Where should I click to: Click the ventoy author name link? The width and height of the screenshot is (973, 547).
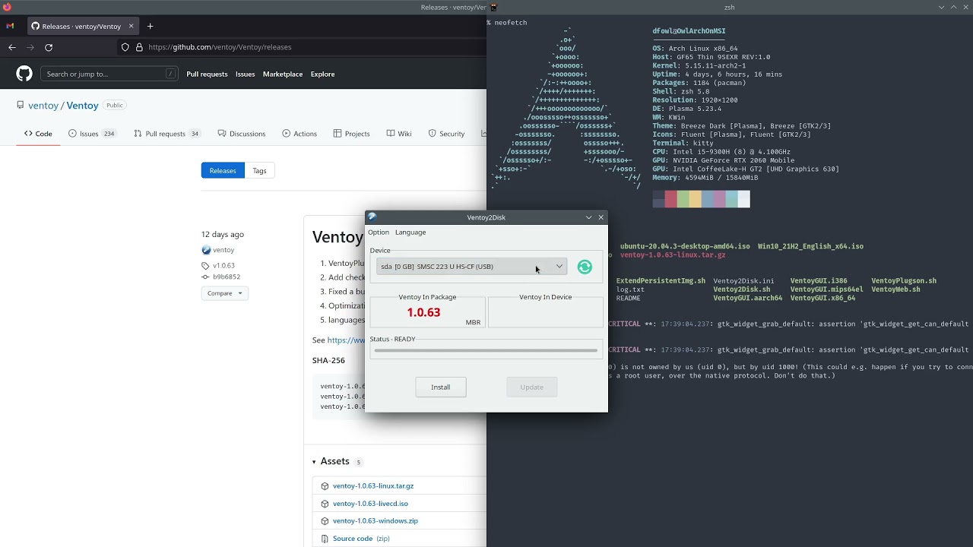click(x=223, y=250)
